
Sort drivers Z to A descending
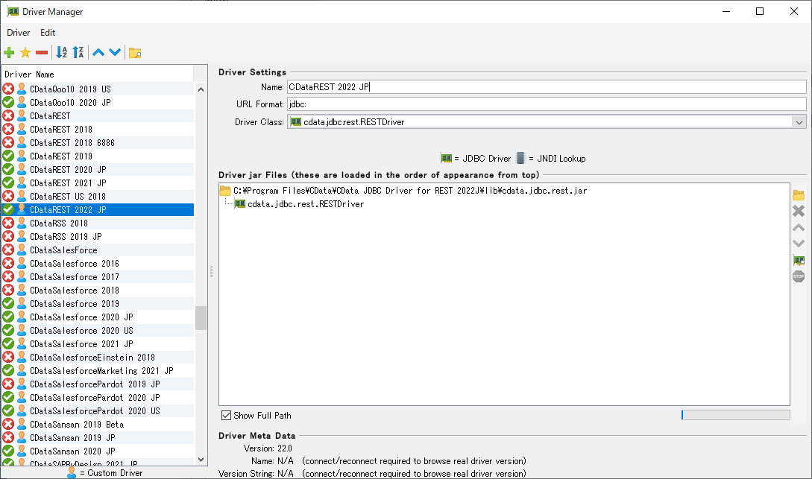pos(78,52)
